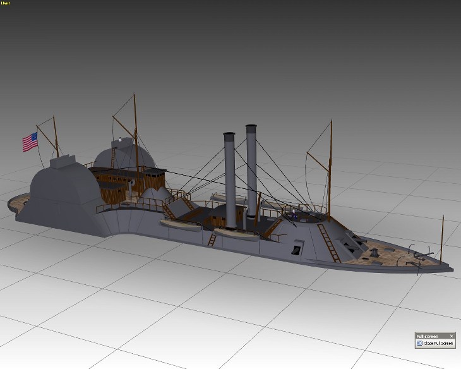Click the Close Full Screen icon
The width and height of the screenshot is (461, 369).
[419, 343]
